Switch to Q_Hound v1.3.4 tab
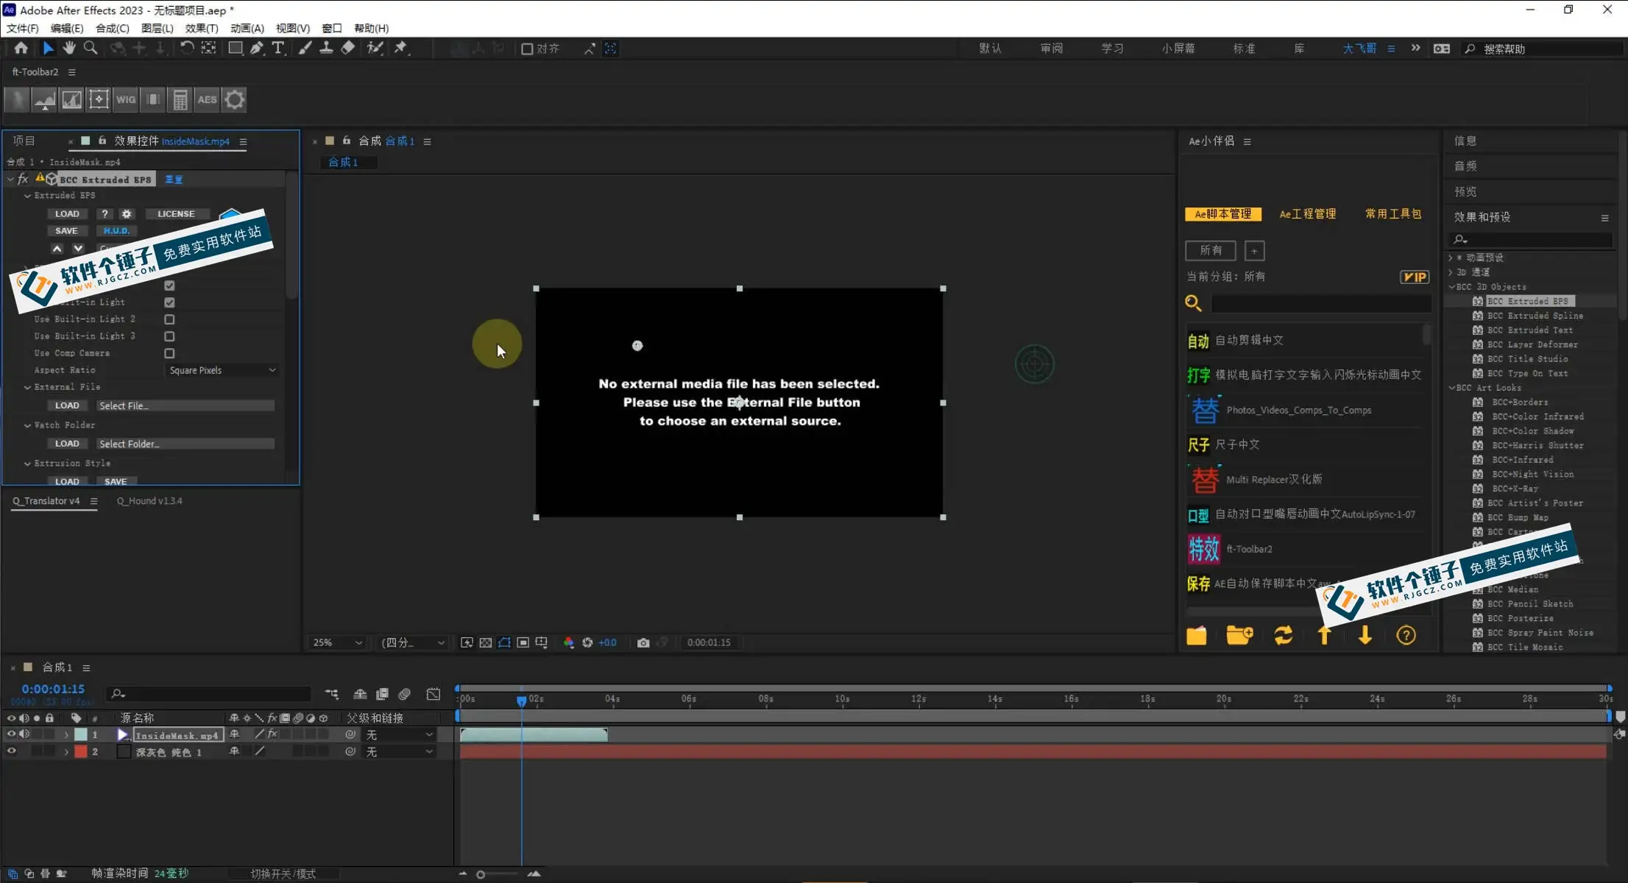 [149, 501]
